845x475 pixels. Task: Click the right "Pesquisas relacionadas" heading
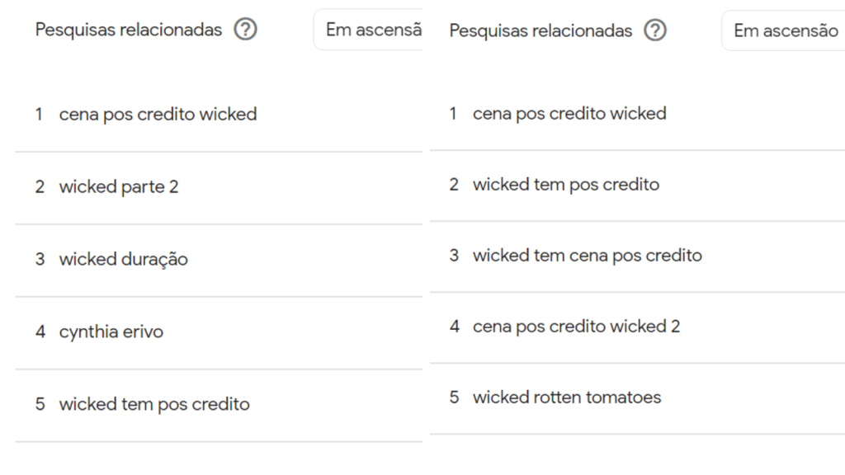[541, 31]
